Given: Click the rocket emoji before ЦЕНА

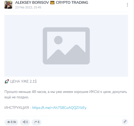Looking at the screenshot, I should 7,81.
